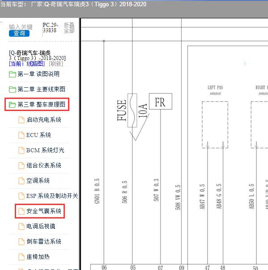Open ECU 系统 diagram
Screen dimensions: 268x270
pos(38,135)
